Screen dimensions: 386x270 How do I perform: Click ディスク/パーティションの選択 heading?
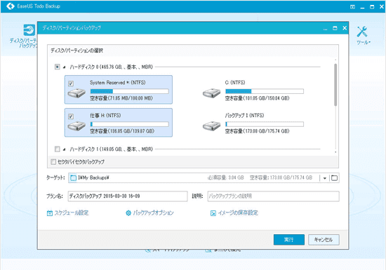[x=76, y=50]
